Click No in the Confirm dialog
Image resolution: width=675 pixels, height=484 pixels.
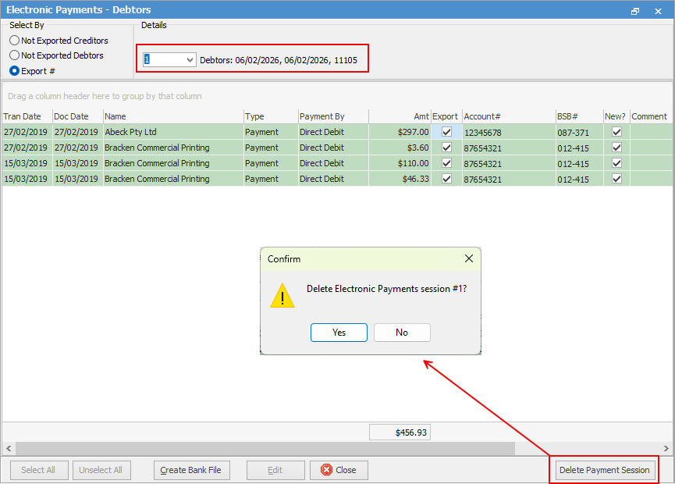[x=402, y=332]
